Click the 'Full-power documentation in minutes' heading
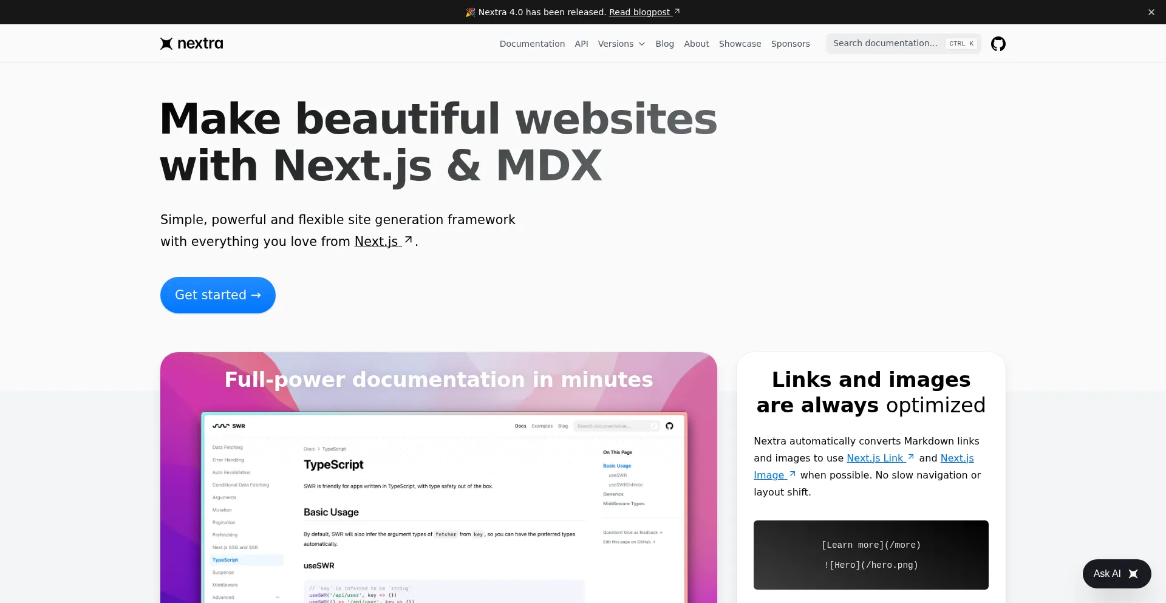 pyautogui.click(x=438, y=380)
